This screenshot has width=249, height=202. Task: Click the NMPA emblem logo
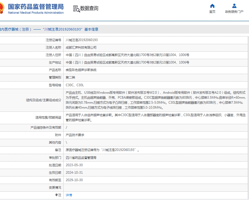(1, 9)
